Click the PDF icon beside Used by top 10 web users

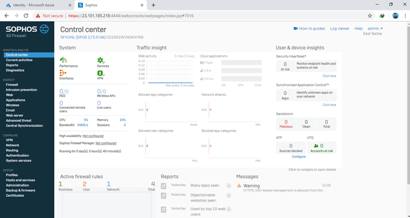(x=164, y=210)
